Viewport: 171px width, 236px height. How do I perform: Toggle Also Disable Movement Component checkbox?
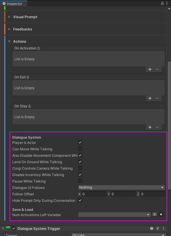tap(80, 155)
